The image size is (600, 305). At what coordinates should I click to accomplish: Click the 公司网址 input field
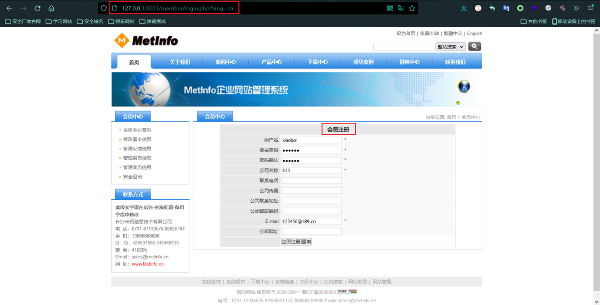coord(312,231)
